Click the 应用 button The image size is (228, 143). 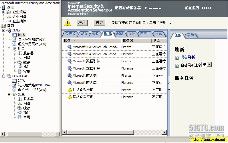pyautogui.click(x=82, y=23)
